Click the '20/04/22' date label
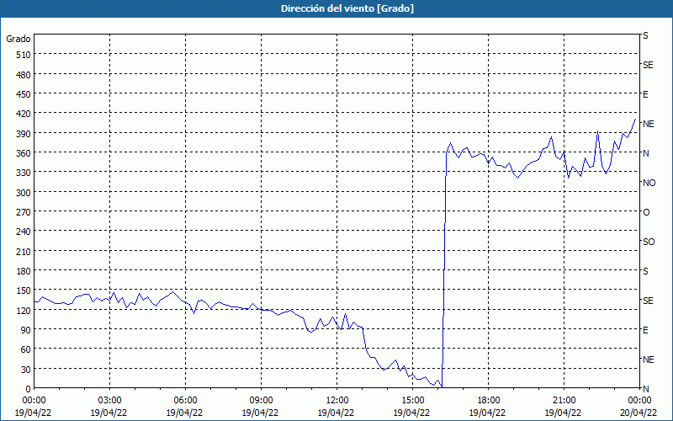This screenshot has height=421, width=673. 639,413
